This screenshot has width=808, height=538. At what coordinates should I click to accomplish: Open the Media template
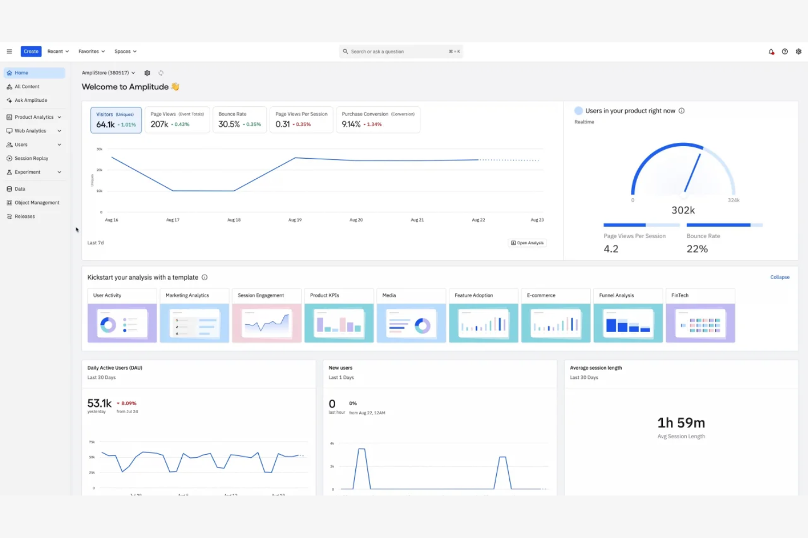411,316
